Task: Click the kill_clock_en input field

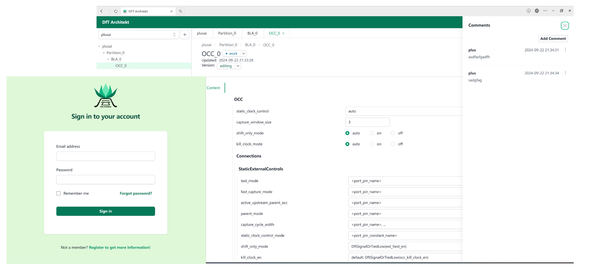Action: click(x=405, y=258)
